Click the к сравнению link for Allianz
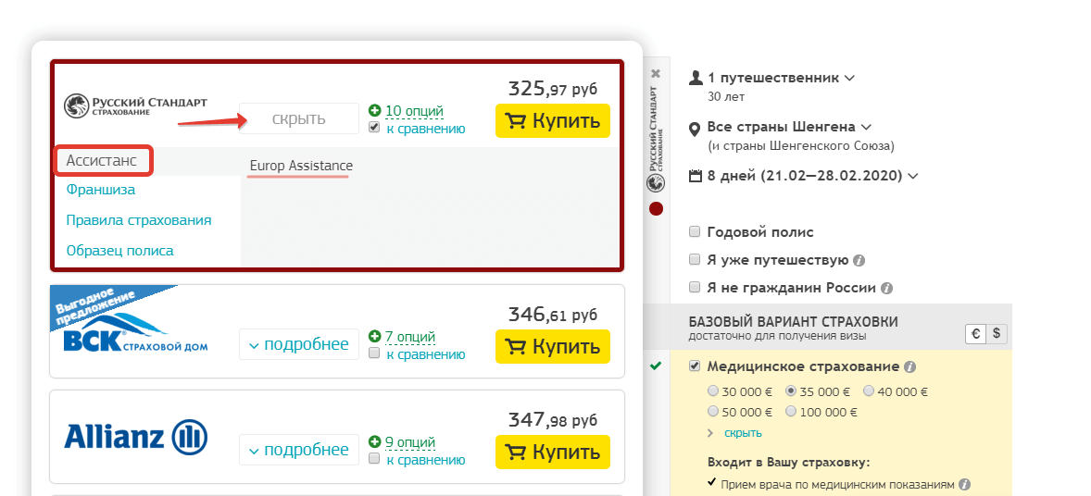 (426, 460)
